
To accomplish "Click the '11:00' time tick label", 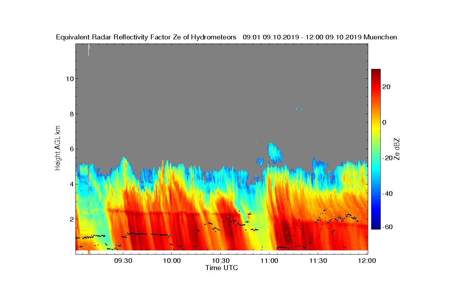I will [x=270, y=261].
